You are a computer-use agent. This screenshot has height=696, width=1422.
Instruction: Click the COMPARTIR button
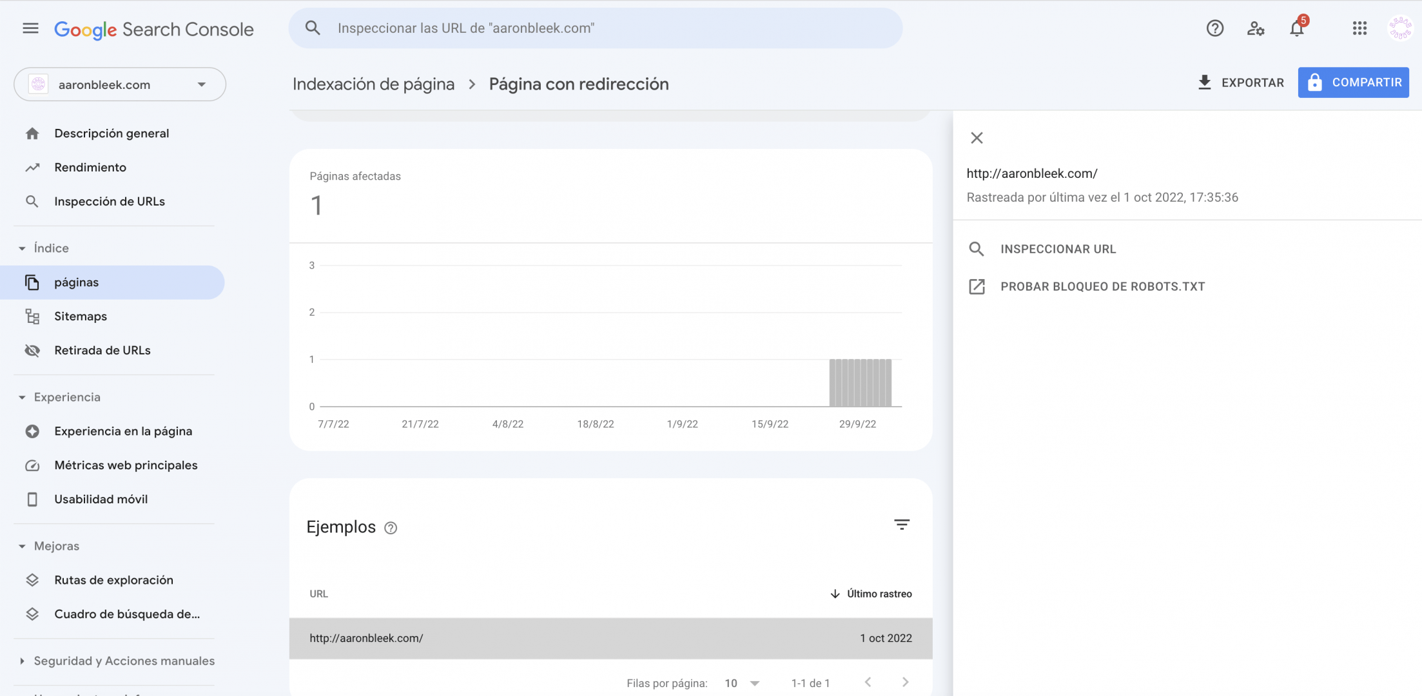(1353, 82)
